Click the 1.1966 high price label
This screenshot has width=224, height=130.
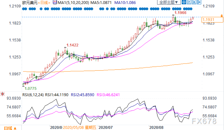(x=180, y=13)
